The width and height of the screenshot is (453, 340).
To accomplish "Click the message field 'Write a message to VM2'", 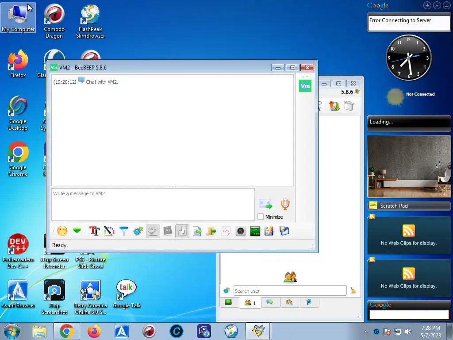I will pyautogui.click(x=153, y=205).
